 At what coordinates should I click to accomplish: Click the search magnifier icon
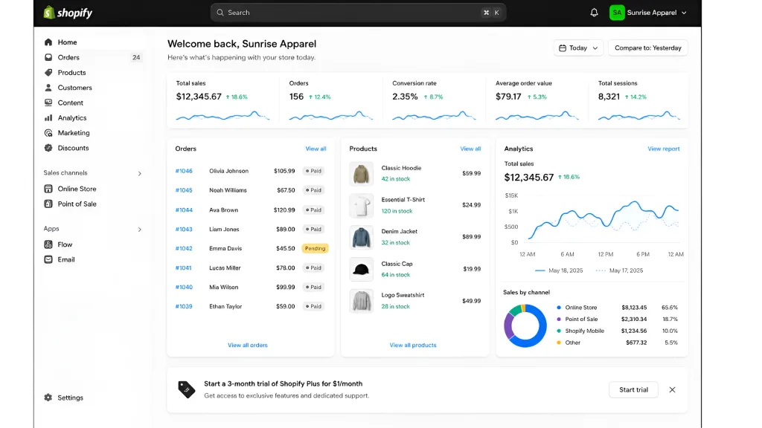220,13
